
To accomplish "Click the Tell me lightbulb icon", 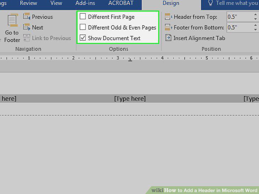I will (x=211, y=3).
